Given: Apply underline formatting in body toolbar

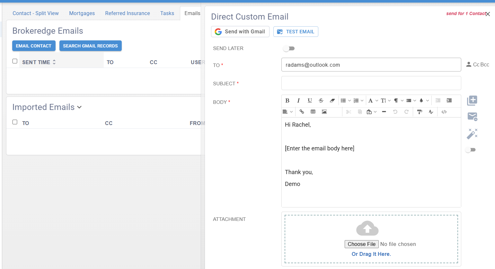Looking at the screenshot, I should (310, 100).
